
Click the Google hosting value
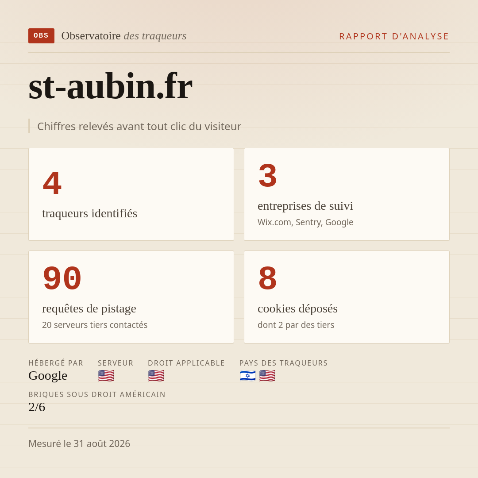click(x=48, y=376)
